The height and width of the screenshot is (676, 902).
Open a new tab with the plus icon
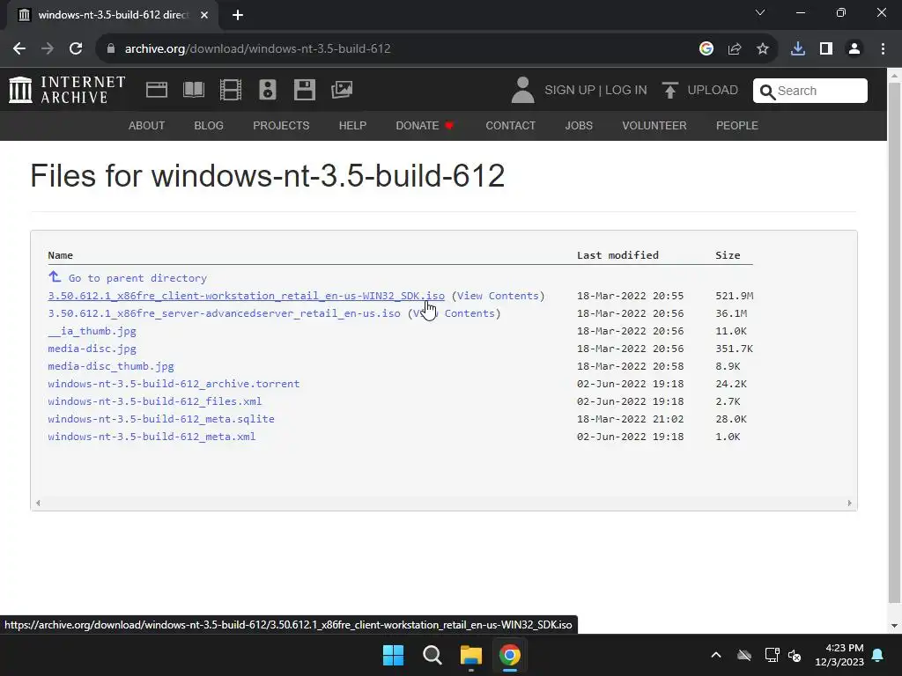pyautogui.click(x=238, y=15)
